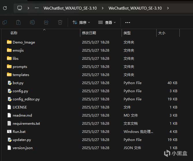
Task: Click the Demo_Image folder icon
Action: pos(9,42)
